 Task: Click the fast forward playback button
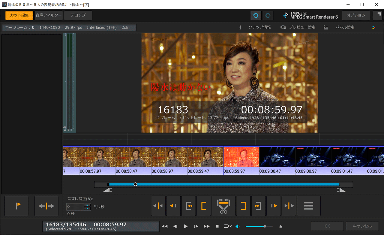click(207, 226)
